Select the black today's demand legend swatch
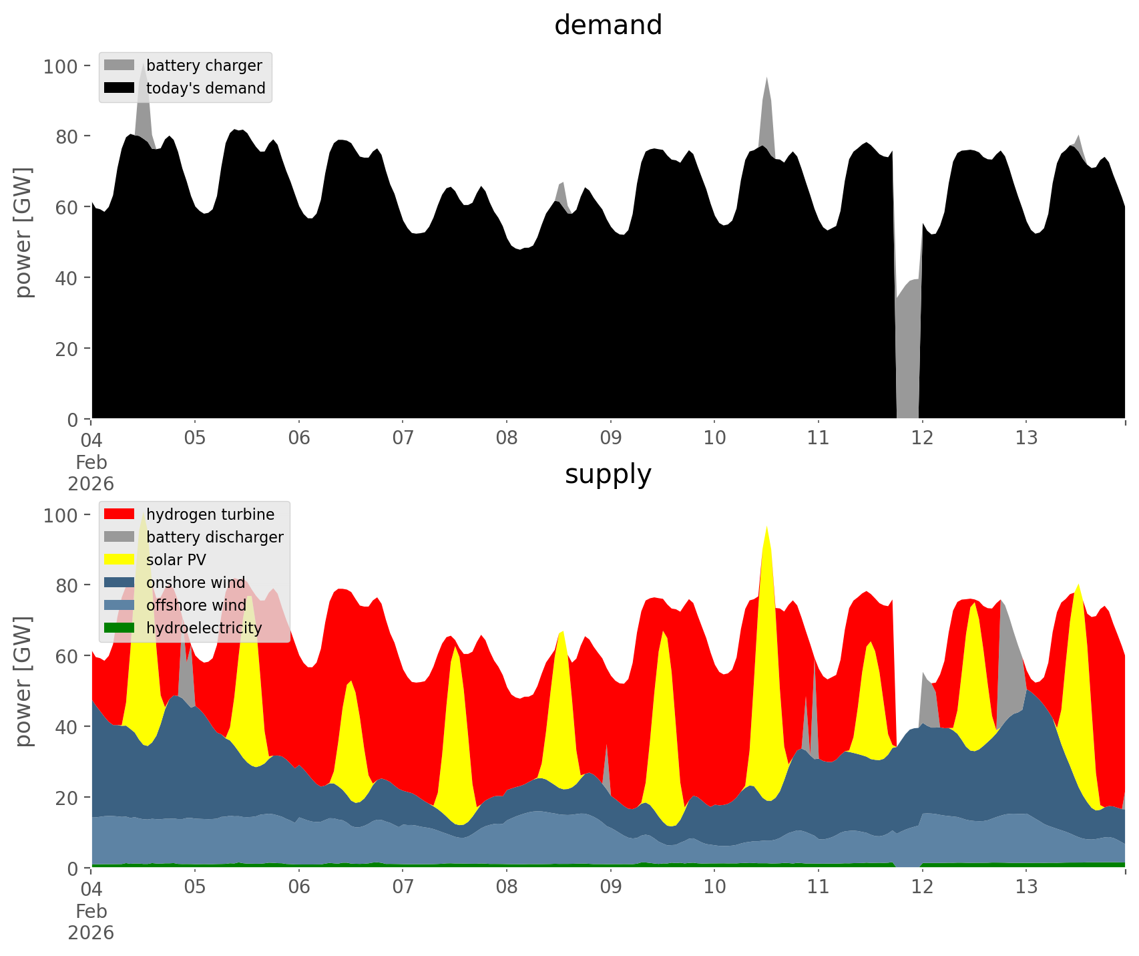 tap(120, 88)
